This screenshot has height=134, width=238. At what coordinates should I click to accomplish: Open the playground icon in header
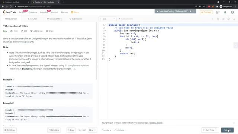218,12
